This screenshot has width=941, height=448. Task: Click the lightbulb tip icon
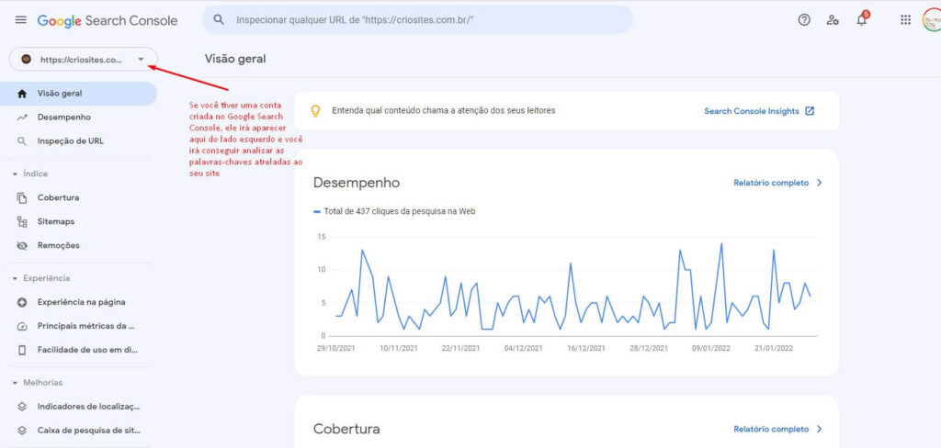(315, 111)
